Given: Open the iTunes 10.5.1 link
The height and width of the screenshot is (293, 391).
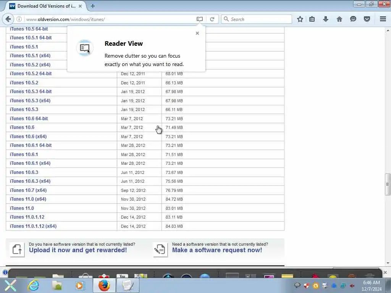Looking at the screenshot, I should [x=24, y=47].
